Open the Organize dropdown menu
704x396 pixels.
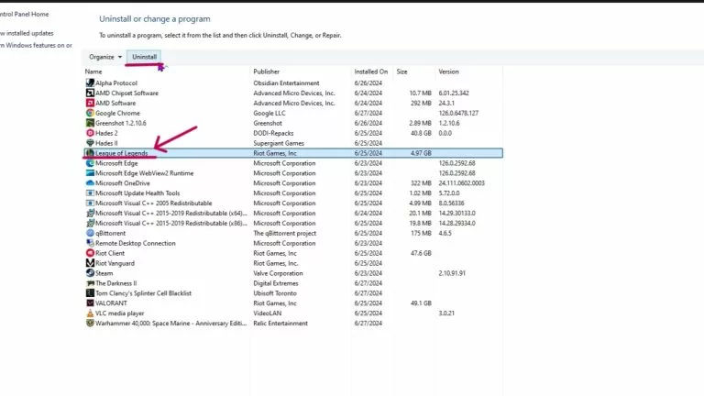tap(105, 57)
